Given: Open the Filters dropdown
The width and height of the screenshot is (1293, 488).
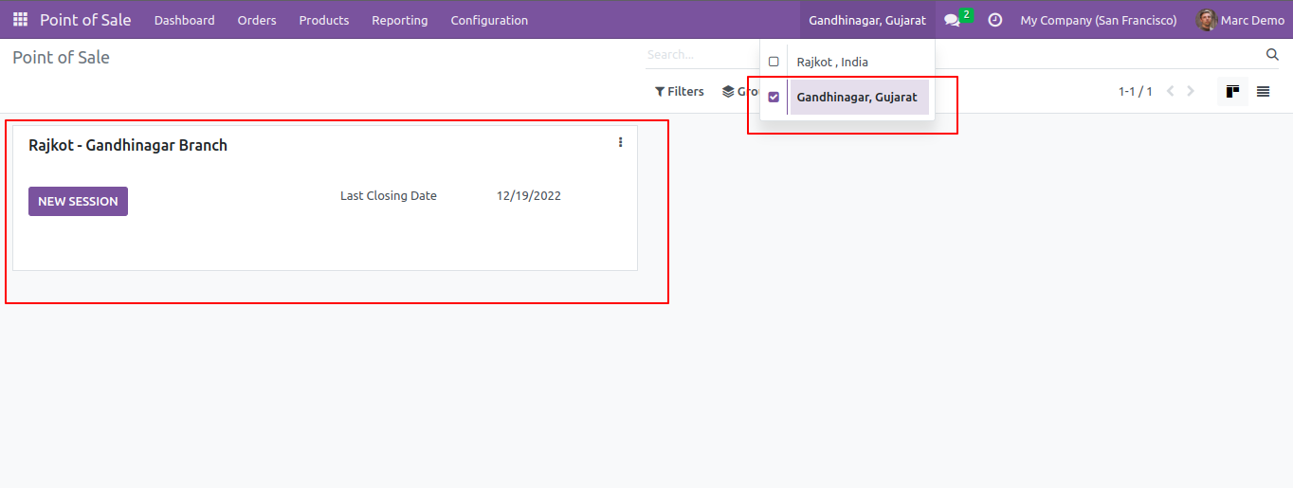Looking at the screenshot, I should (x=680, y=91).
